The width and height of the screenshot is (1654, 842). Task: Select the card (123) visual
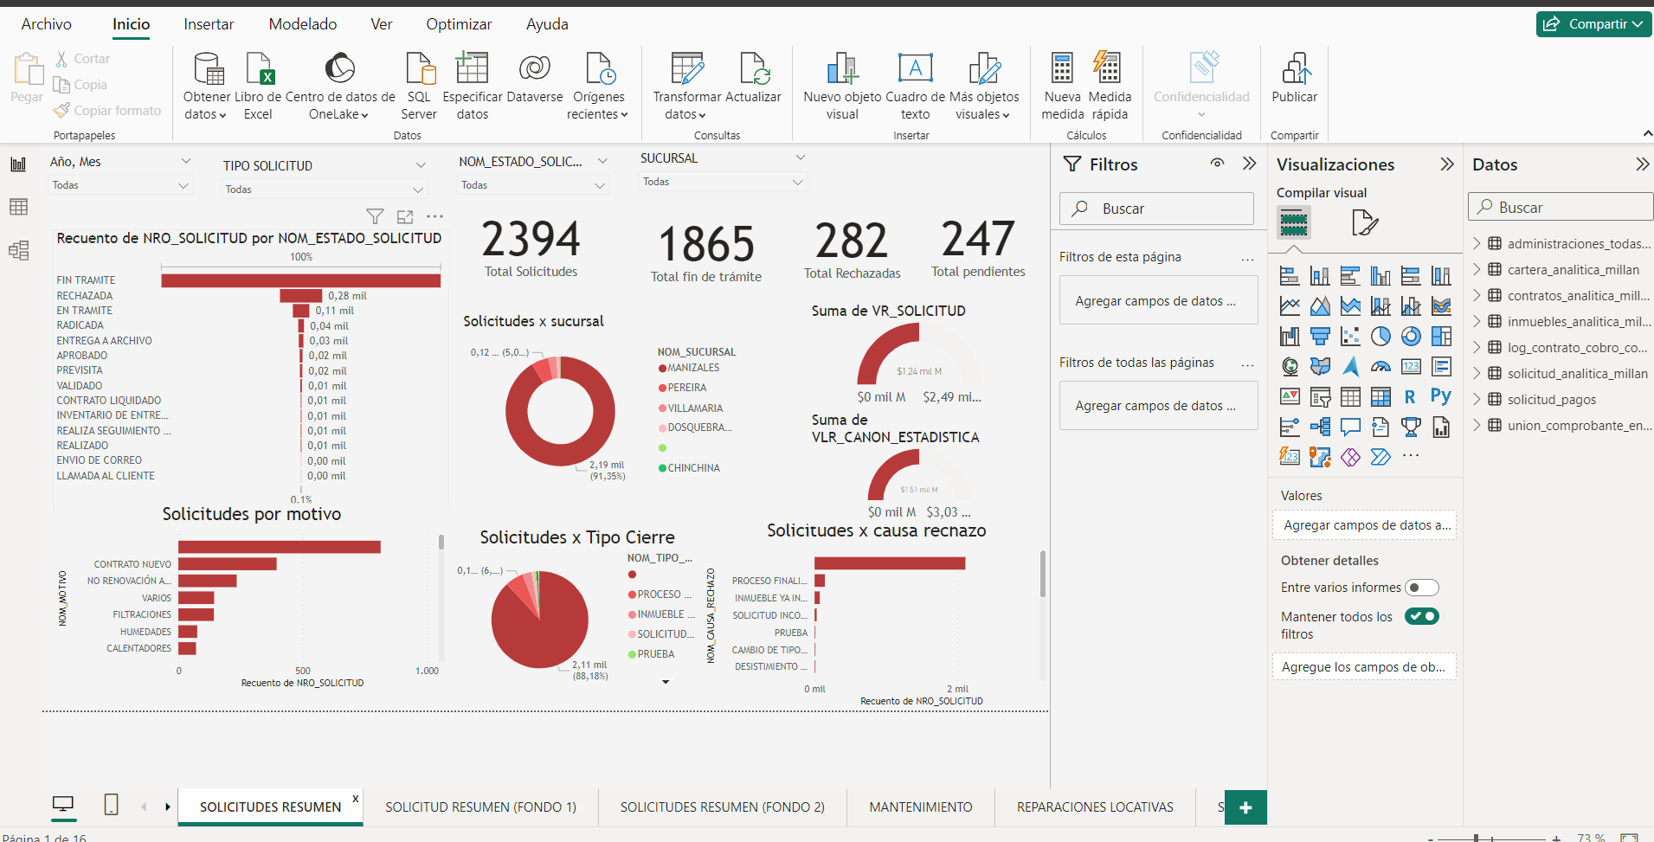(1411, 367)
